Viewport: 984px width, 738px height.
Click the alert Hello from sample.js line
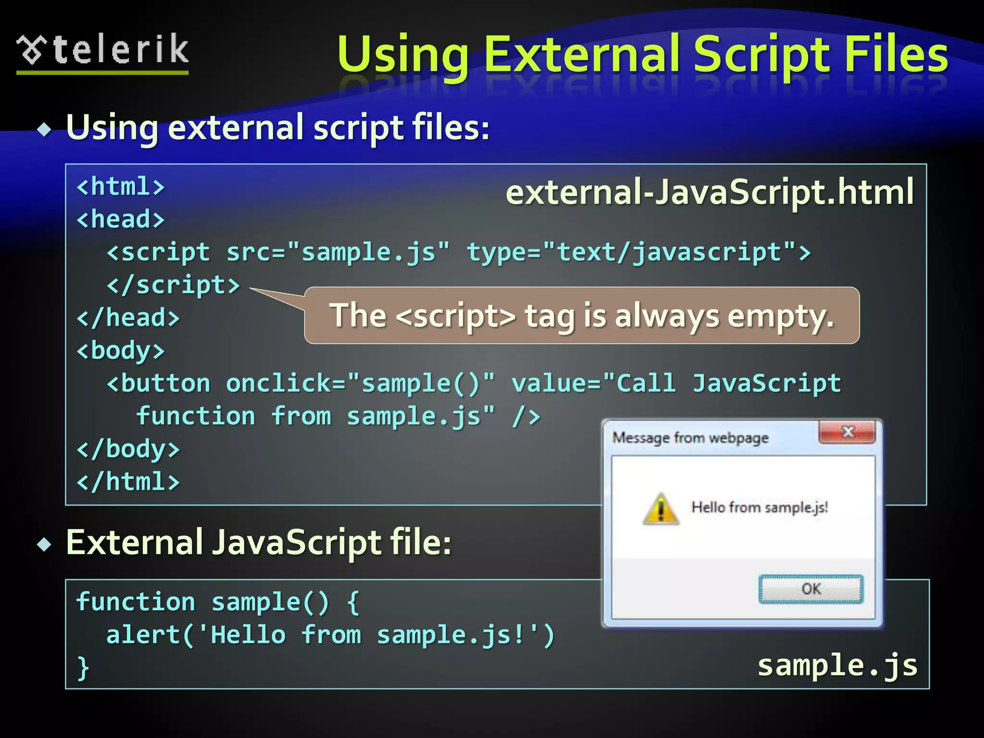[x=330, y=635]
